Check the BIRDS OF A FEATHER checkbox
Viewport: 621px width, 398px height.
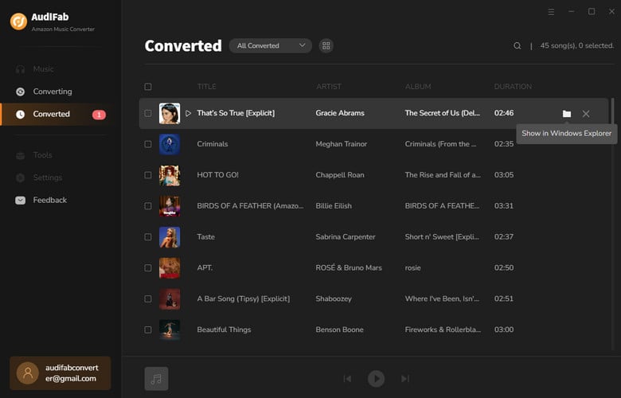pyautogui.click(x=148, y=206)
